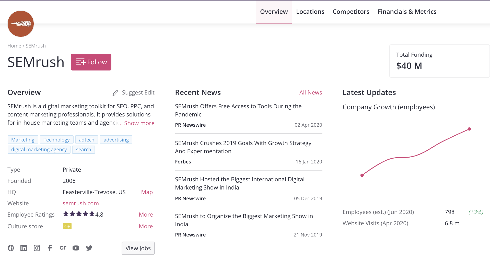Image resolution: width=490 pixels, height=261 pixels.
Task: Open the Competitors tab
Action: 351,12
